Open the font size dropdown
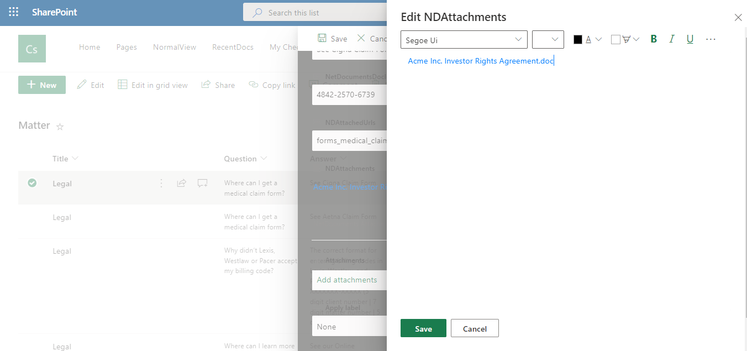The width and height of the screenshot is (747, 351). pyautogui.click(x=548, y=40)
